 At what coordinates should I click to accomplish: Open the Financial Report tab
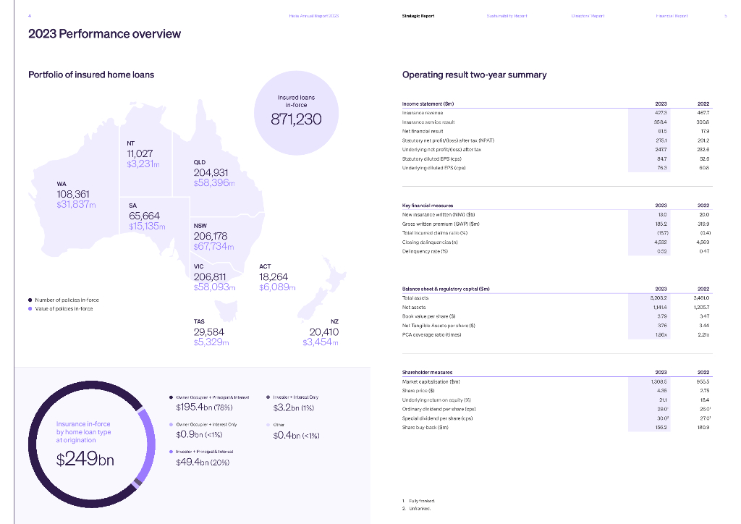click(672, 15)
